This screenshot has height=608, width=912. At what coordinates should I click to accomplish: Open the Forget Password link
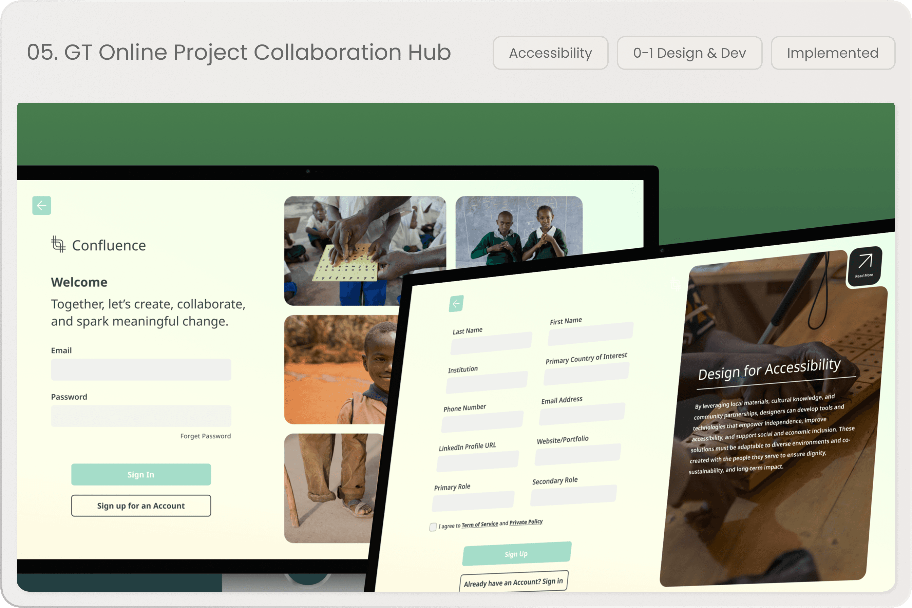pos(206,436)
